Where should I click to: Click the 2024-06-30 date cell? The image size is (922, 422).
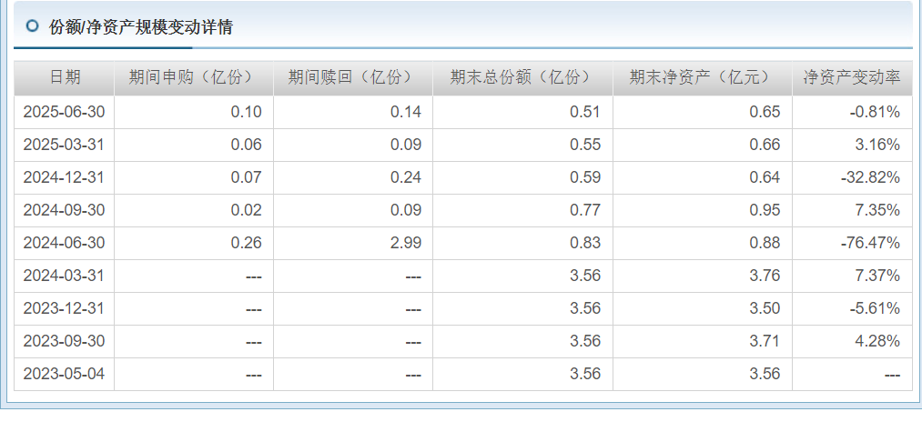coord(65,244)
